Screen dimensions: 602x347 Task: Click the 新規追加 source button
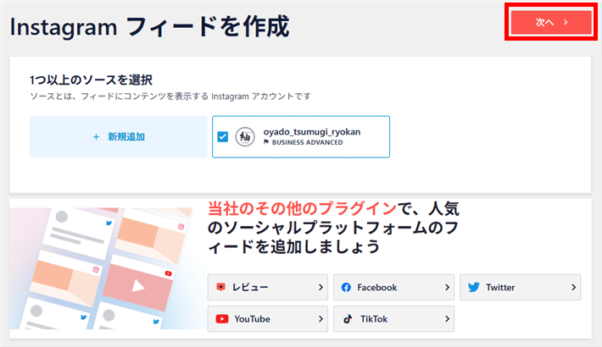tap(118, 136)
